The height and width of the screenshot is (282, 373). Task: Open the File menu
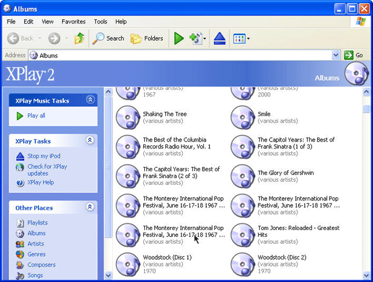11,22
